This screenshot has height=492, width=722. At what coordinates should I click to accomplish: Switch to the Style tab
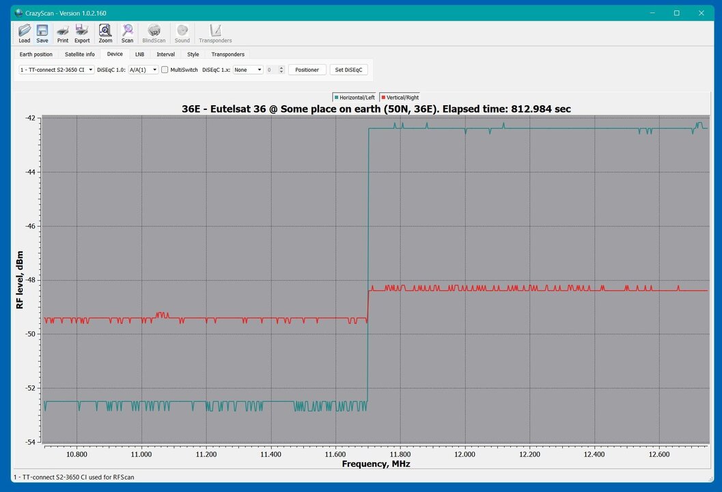(193, 54)
